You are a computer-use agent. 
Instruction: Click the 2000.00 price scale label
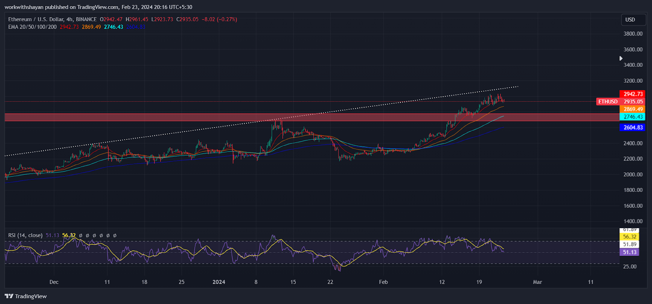click(633, 174)
